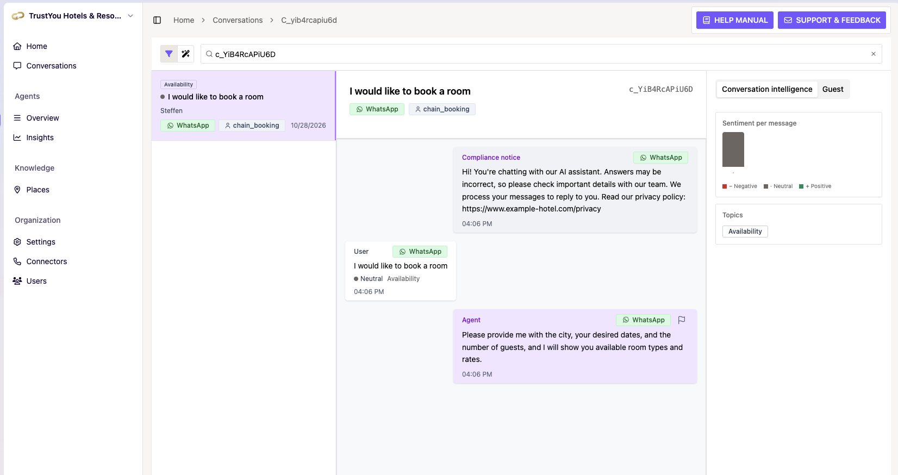Expand the TrustYou Hotels organization dropdown
The width and height of the screenshot is (898, 475).
(x=130, y=16)
